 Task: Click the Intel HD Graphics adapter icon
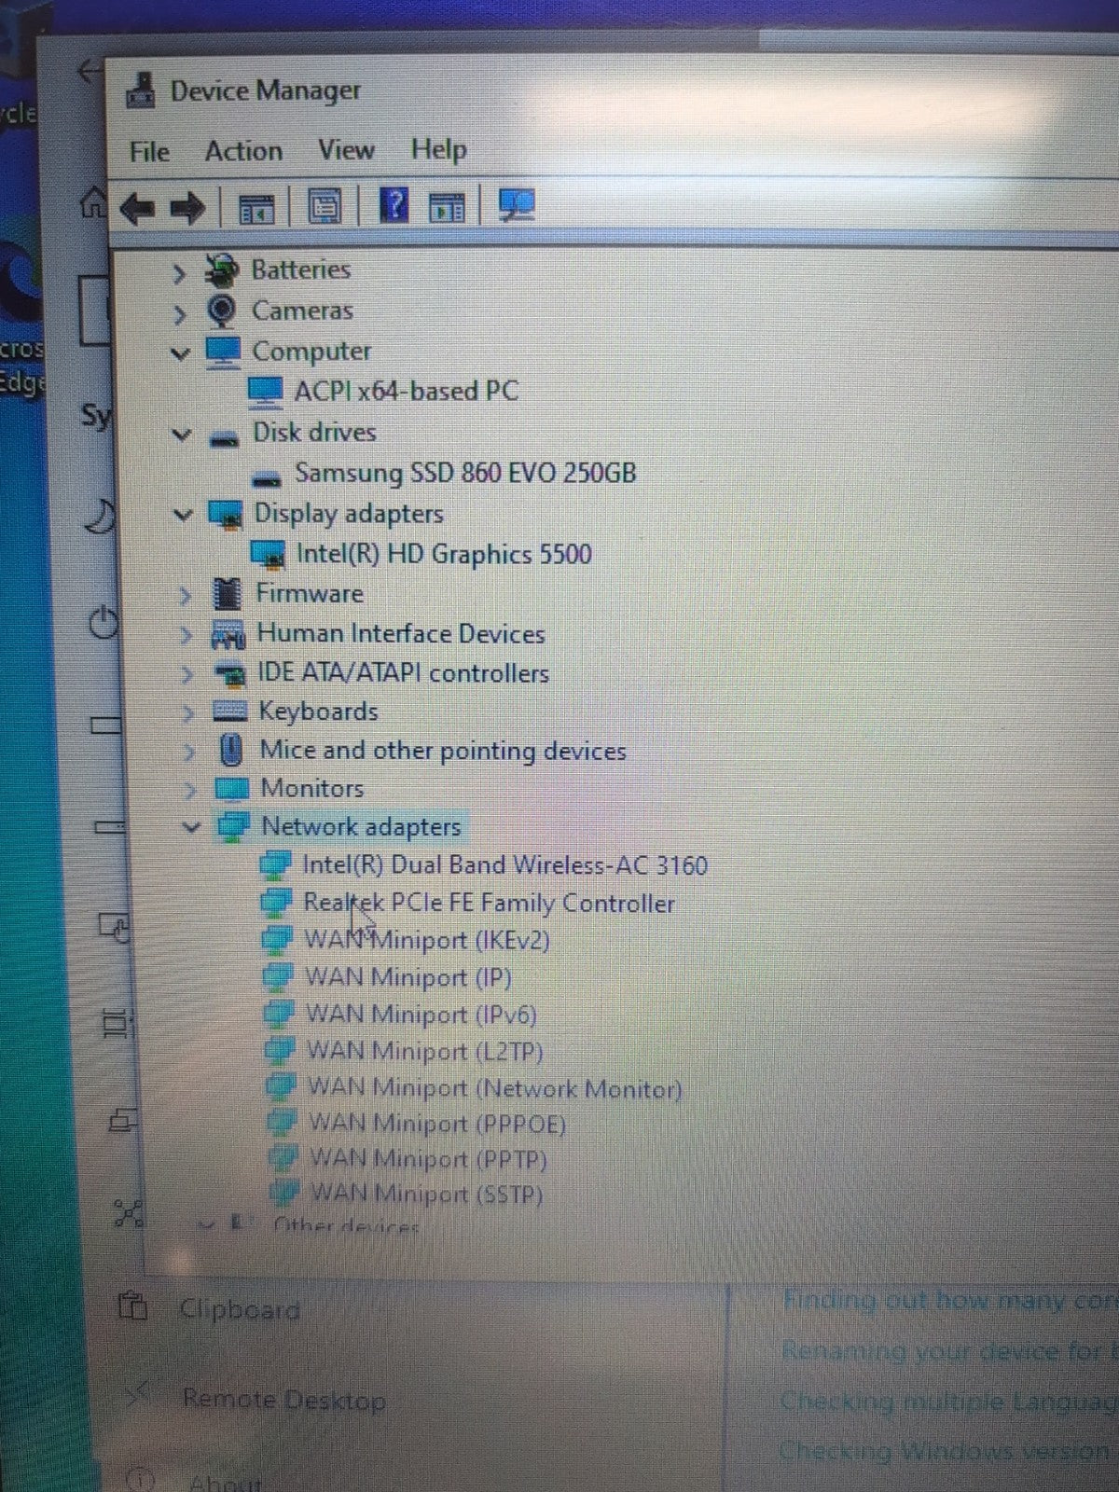point(268,554)
